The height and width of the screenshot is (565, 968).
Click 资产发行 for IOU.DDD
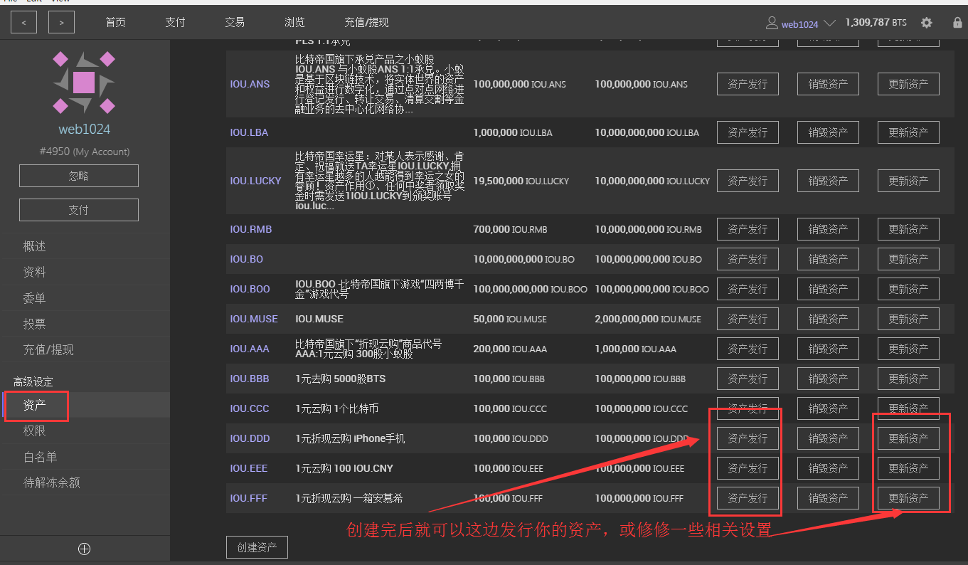[x=747, y=438]
